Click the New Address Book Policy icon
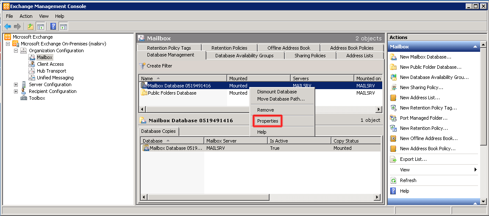 tap(394, 149)
